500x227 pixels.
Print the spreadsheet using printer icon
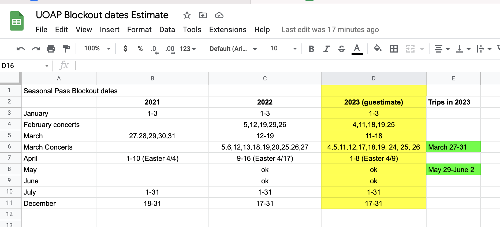pyautogui.click(x=51, y=49)
